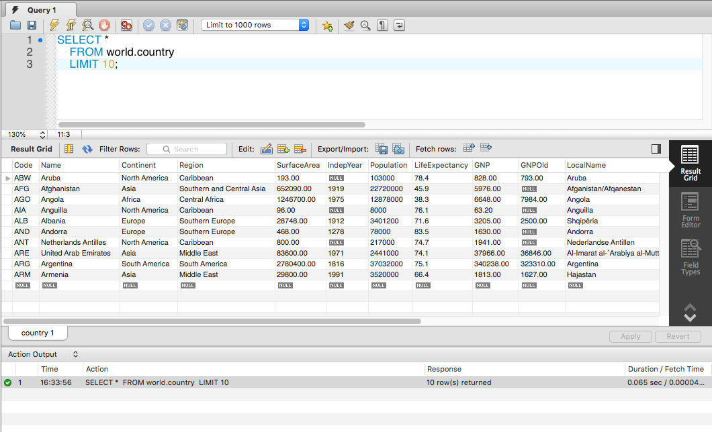Select the country 1 result tab
This screenshot has width=712, height=432.
tap(38, 333)
